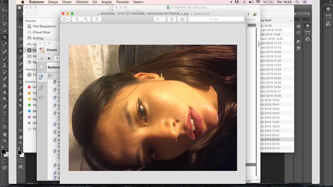Open the Düzen menu

(x=67, y=2)
